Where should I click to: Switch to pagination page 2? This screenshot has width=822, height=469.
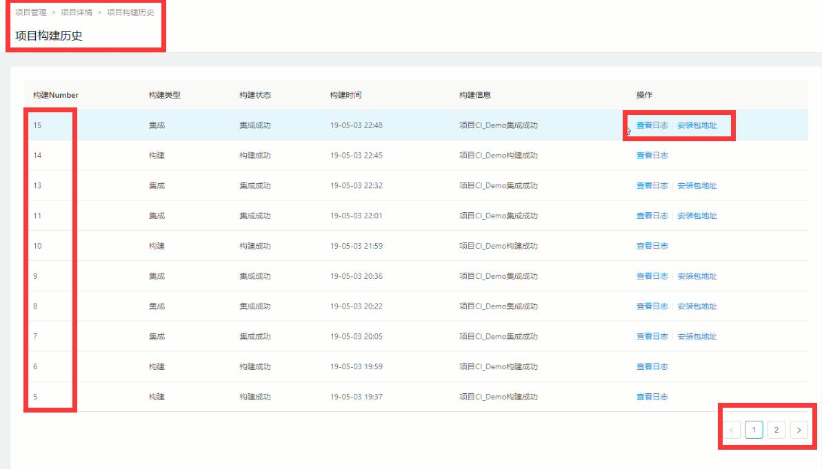pyautogui.click(x=776, y=430)
